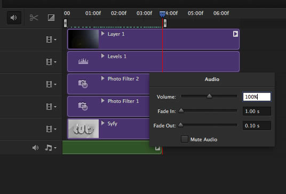Open the Syfy track filmstrip menu
The height and width of the screenshot is (194, 286).
(51, 129)
